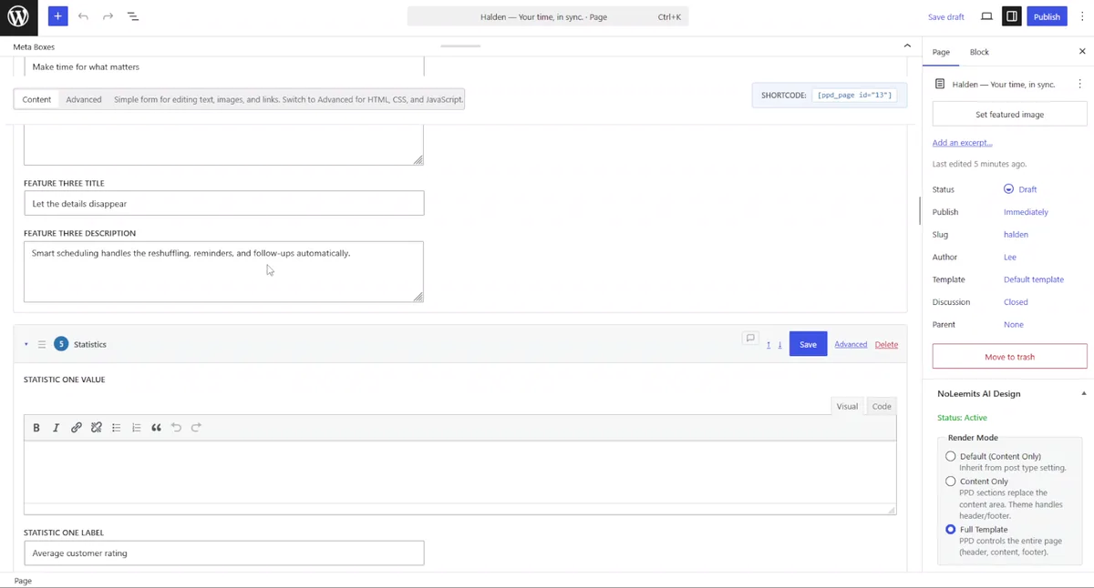Apply italic in Statistic One Value editor
Viewport: 1094px width, 588px height.
click(56, 428)
